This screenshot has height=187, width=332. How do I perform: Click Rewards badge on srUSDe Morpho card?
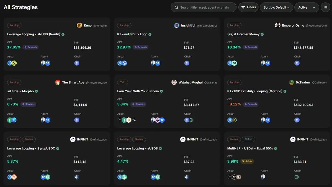28,104
